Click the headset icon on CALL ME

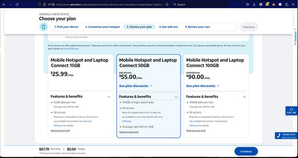pyautogui.click(x=291, y=109)
